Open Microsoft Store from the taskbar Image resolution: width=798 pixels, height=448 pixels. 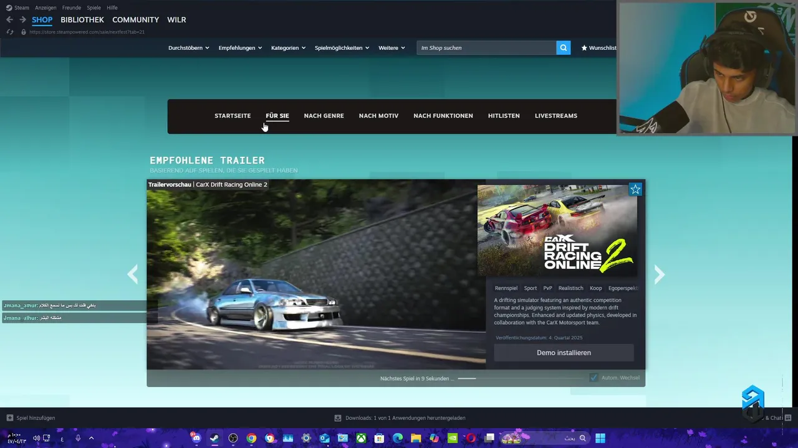379,438
